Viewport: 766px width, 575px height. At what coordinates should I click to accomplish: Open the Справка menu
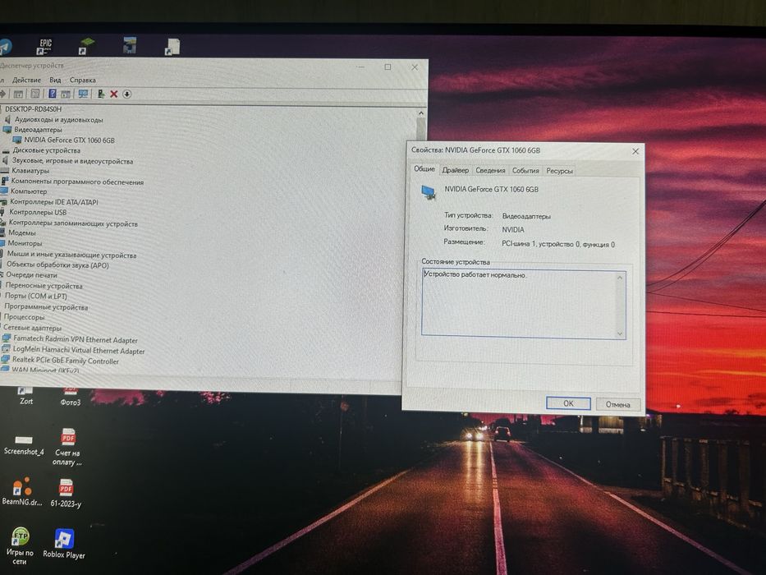83,80
